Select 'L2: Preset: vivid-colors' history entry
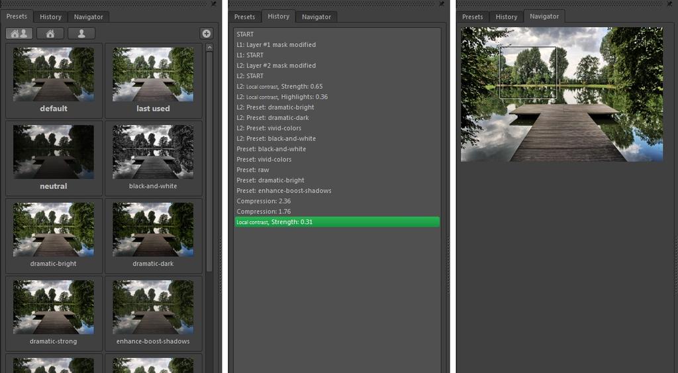Image resolution: width=678 pixels, height=373 pixels. pos(337,128)
